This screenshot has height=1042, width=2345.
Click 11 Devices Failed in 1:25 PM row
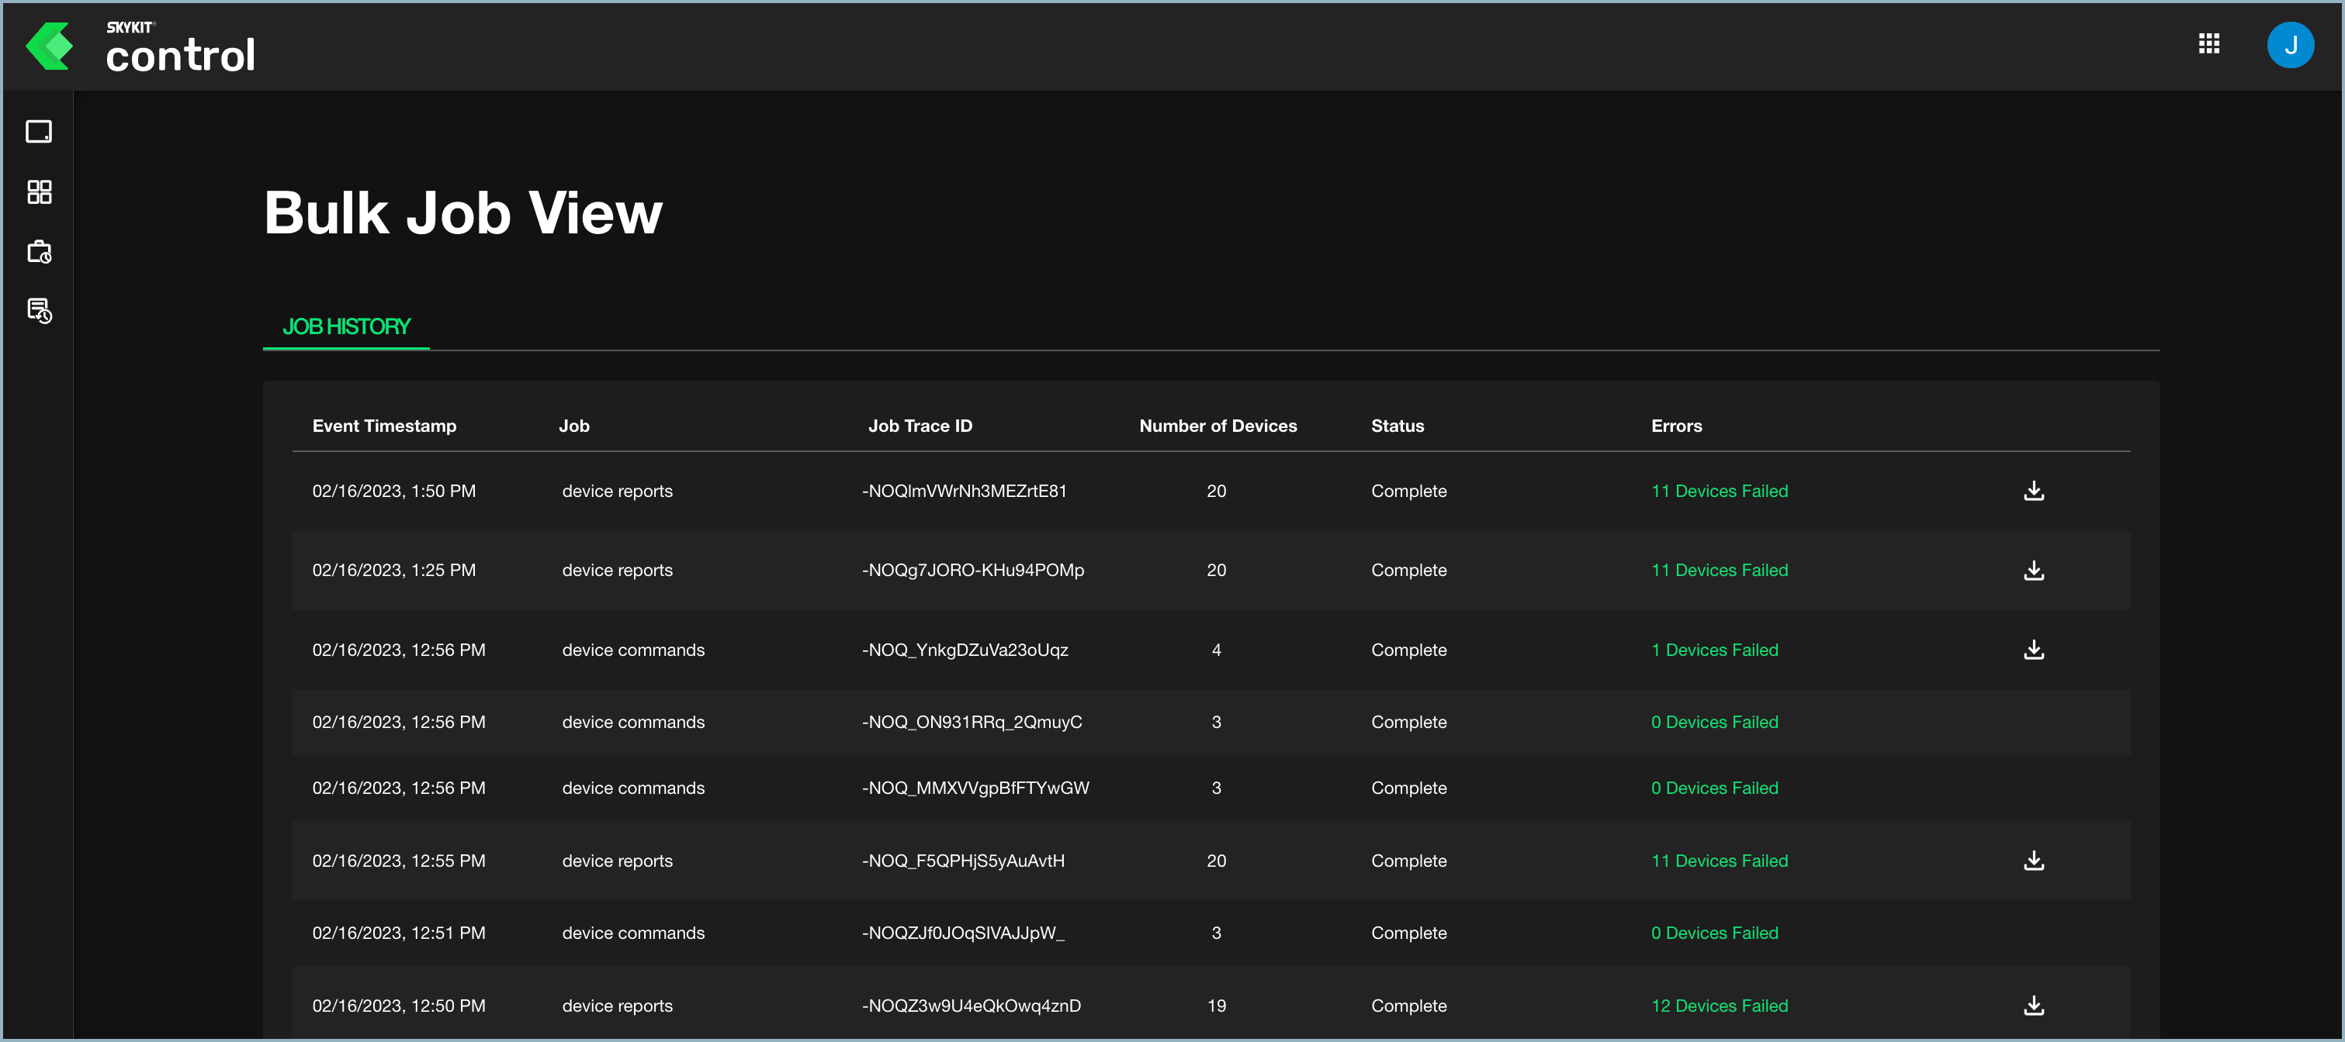click(1720, 571)
